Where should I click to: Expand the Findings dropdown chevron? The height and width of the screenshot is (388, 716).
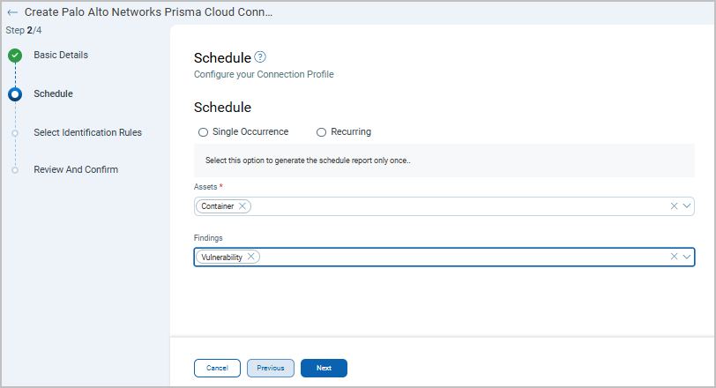point(687,257)
